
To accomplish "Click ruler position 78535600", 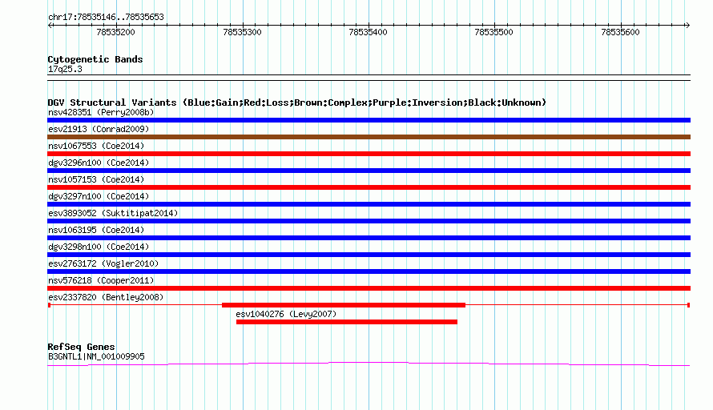I will pyautogui.click(x=621, y=32).
